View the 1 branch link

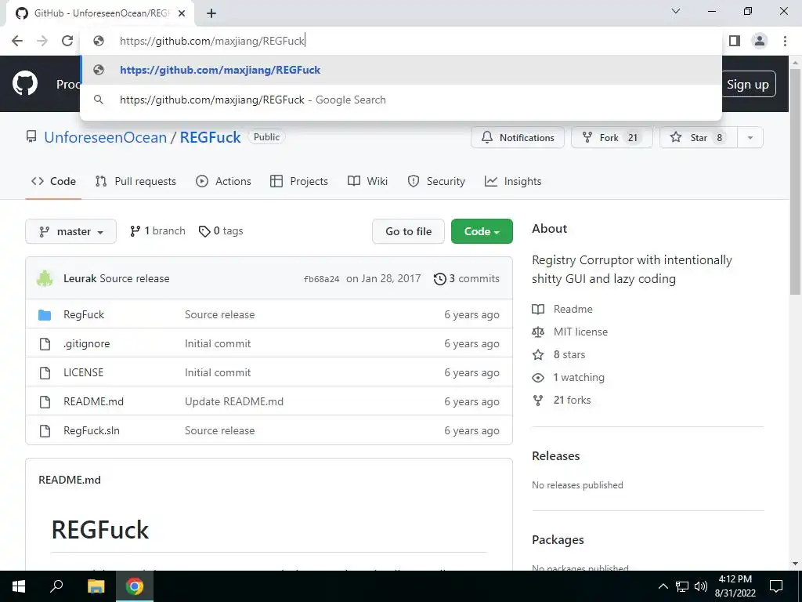coord(157,231)
